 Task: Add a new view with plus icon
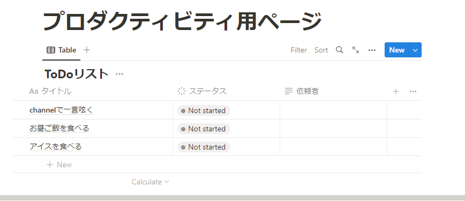[x=87, y=50]
